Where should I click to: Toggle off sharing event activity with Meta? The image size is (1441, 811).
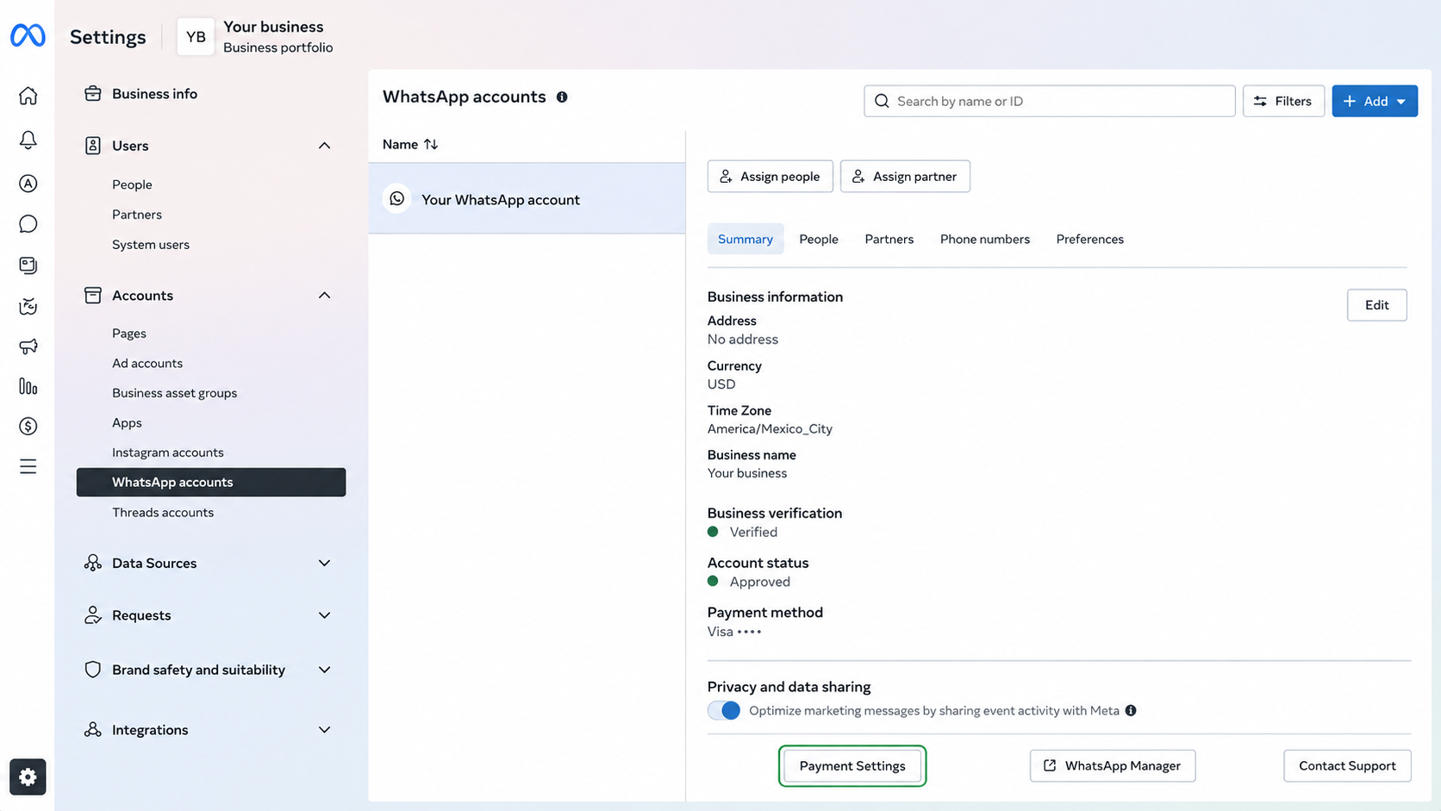[x=724, y=711]
